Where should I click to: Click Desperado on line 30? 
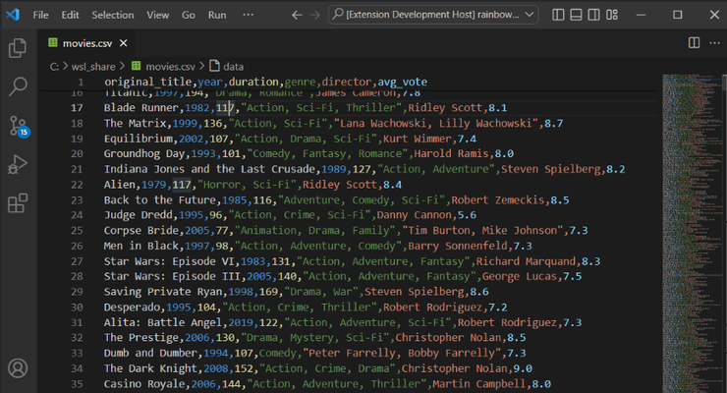click(132, 308)
